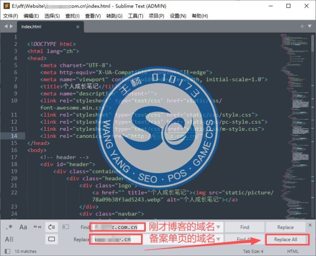Image resolution: width=316 pixels, height=256 pixels.
Task: Click the 78a09b38f3ad5243.webp text
Action: [126, 200]
